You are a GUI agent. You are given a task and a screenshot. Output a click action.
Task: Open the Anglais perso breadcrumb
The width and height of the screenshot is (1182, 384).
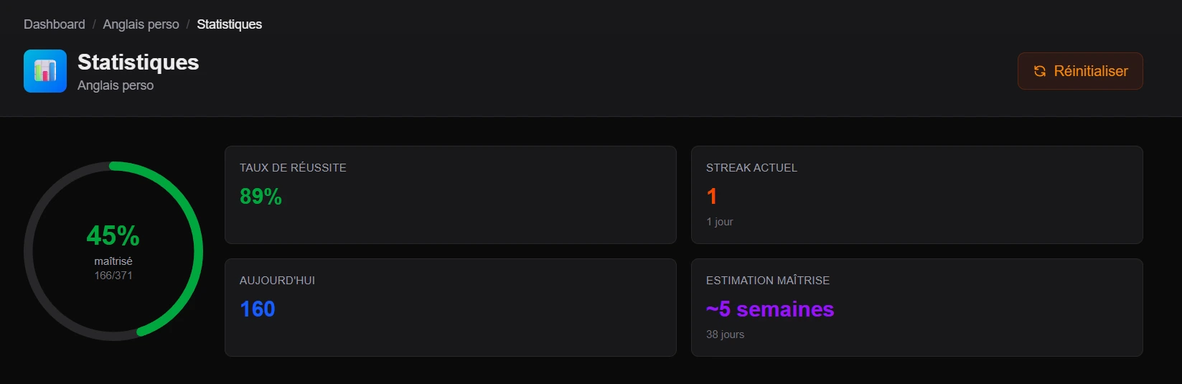141,24
